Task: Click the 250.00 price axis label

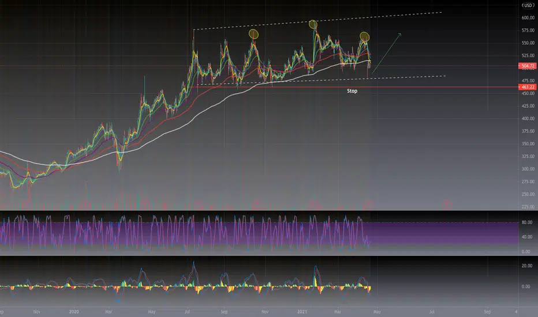Action: 528,194
